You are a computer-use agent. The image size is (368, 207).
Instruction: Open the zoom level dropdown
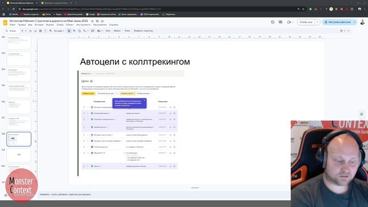59,30
